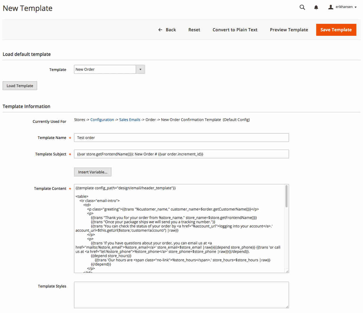Open the search magnifier icon

[302, 7]
